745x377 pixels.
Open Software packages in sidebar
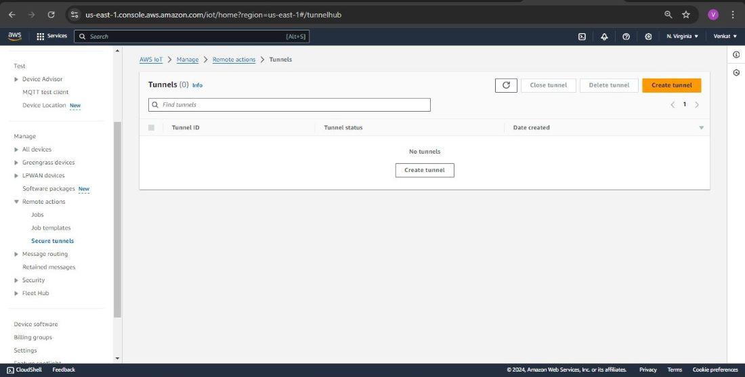pos(49,188)
